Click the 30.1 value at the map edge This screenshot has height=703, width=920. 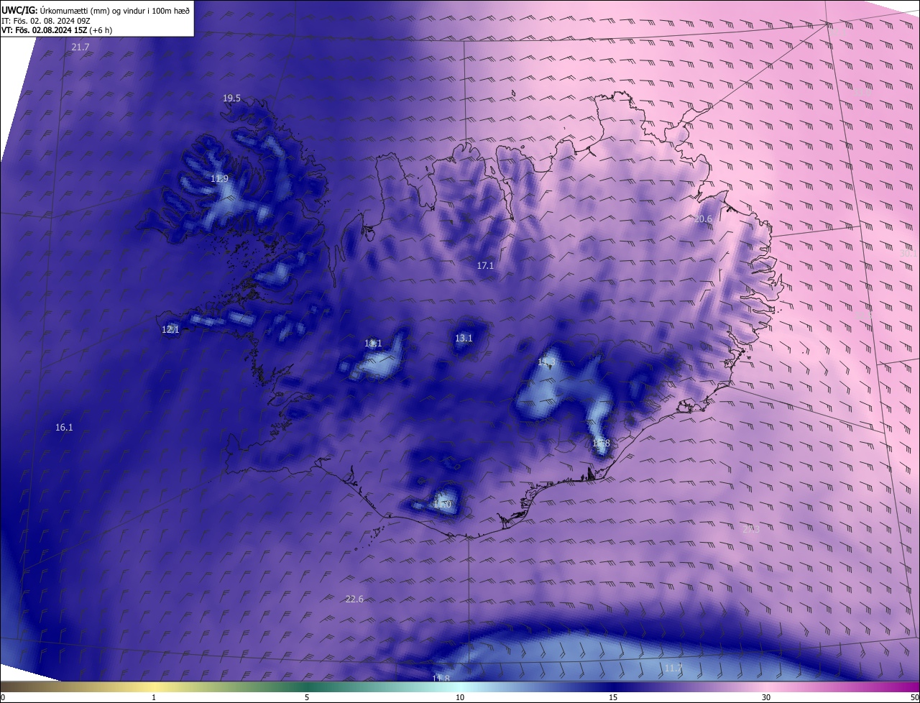click(x=908, y=252)
